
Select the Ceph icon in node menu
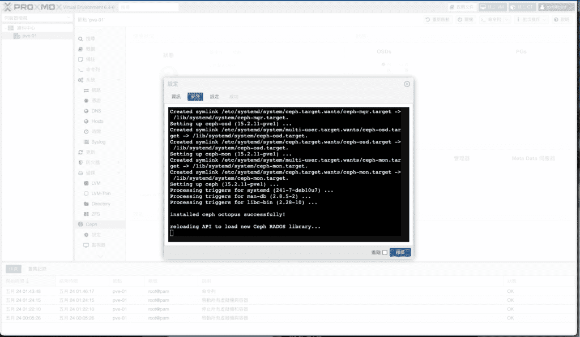(80, 224)
